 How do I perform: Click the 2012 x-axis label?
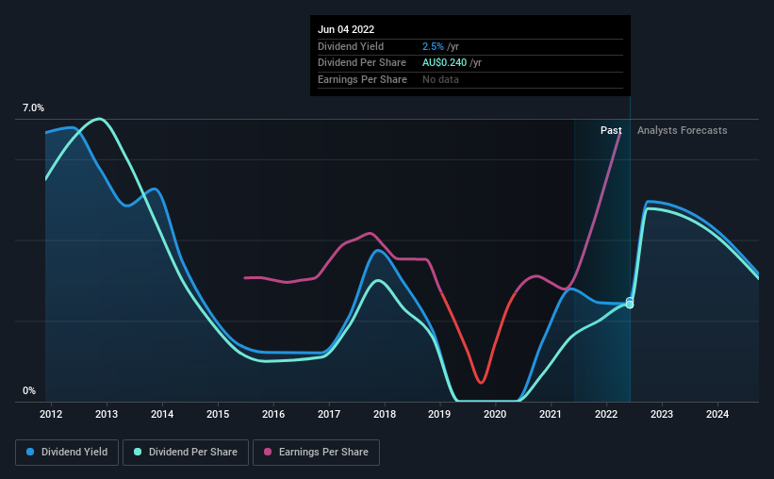tap(51, 414)
